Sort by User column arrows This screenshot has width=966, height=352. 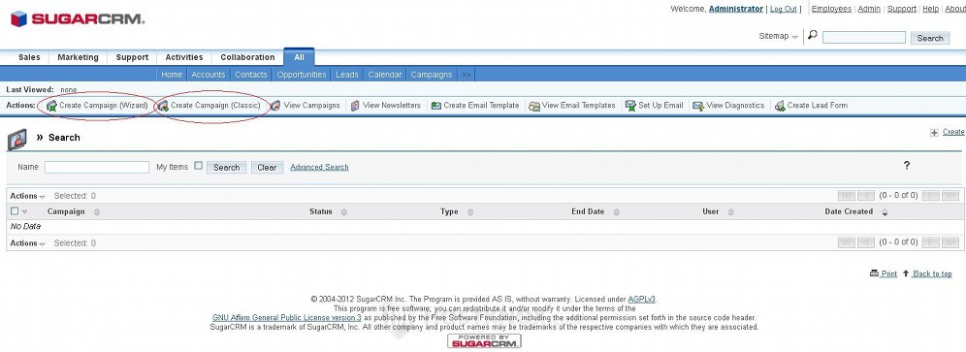click(730, 212)
